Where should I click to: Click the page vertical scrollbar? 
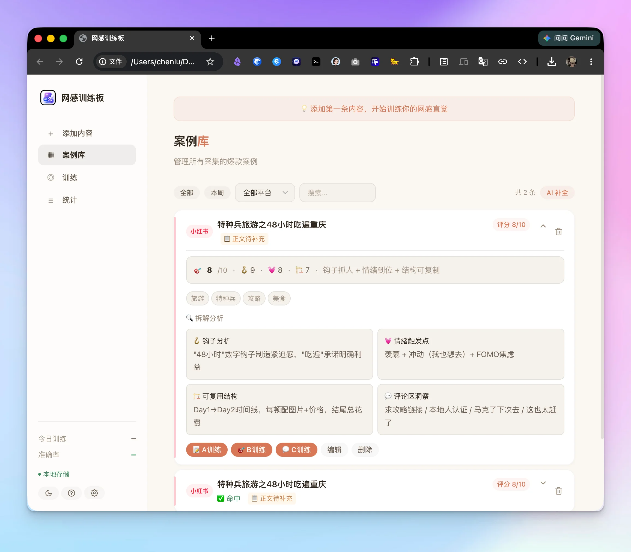[602, 257]
